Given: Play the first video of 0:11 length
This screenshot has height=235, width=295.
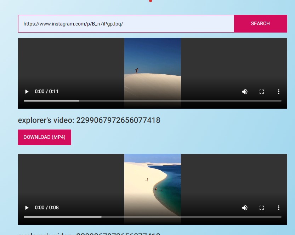Looking at the screenshot, I should (27, 92).
